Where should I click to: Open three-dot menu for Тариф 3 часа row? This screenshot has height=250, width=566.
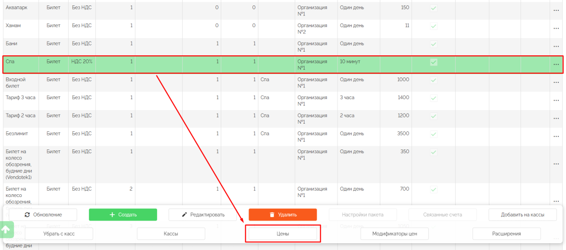[556, 101]
